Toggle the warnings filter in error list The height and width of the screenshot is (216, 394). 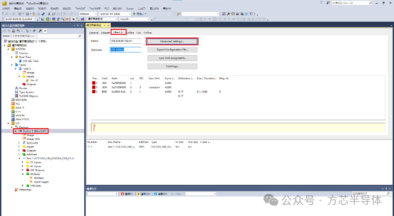pyautogui.click(x=144, y=194)
